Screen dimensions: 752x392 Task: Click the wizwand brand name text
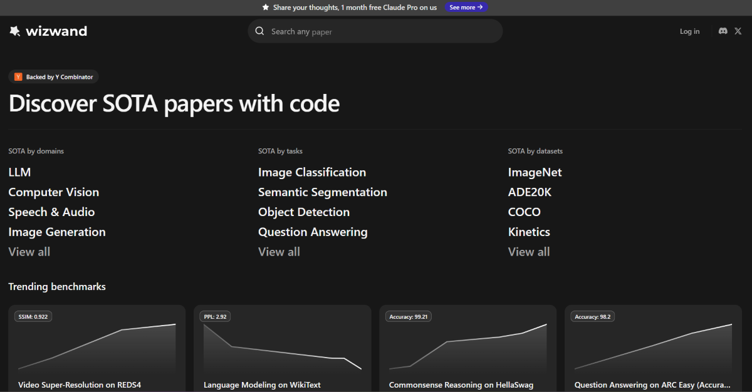click(x=56, y=31)
